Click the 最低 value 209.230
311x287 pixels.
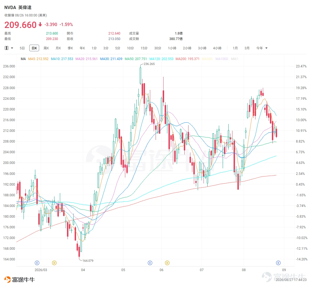click(52, 39)
